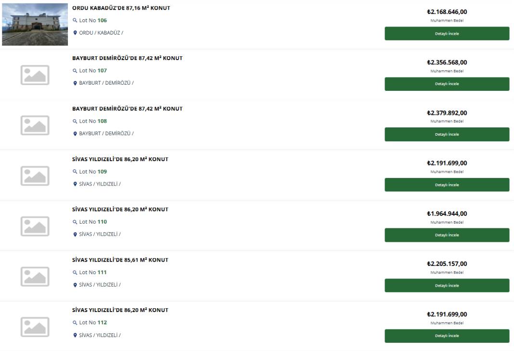Click the location pin icon for Lot 110
This screenshot has width=514, height=351.
(x=75, y=235)
